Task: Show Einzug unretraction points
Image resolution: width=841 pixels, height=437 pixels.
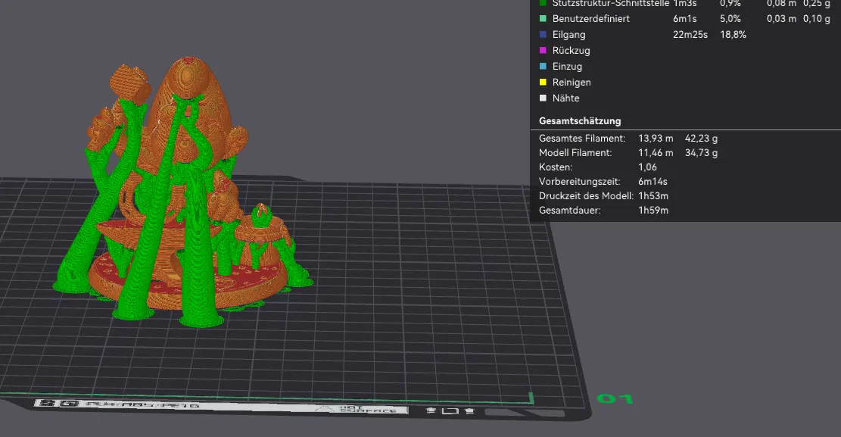Action: [x=567, y=67]
